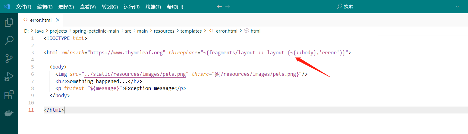The image size is (468, 134).
Task: Open the Docker view
Action: tap(9, 113)
